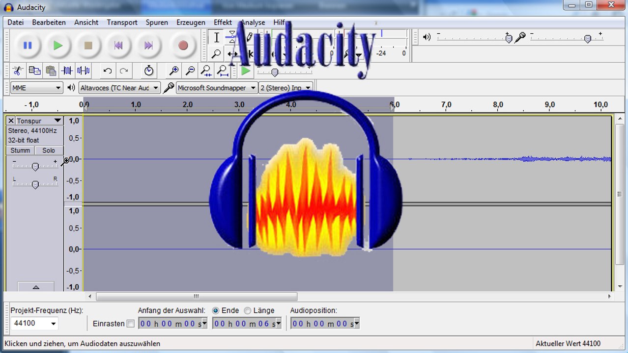Image resolution: width=628 pixels, height=353 pixels.
Task: Click the Pause transport button
Action: (28, 46)
